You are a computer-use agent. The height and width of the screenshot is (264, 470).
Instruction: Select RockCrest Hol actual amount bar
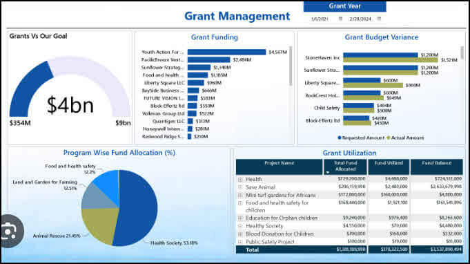tap(363, 98)
